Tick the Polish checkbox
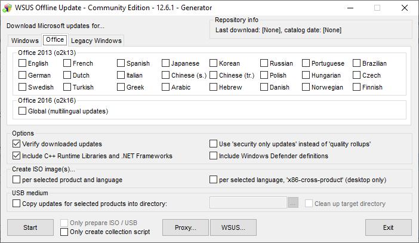This screenshot has height=243, width=419. pyautogui.click(x=264, y=75)
